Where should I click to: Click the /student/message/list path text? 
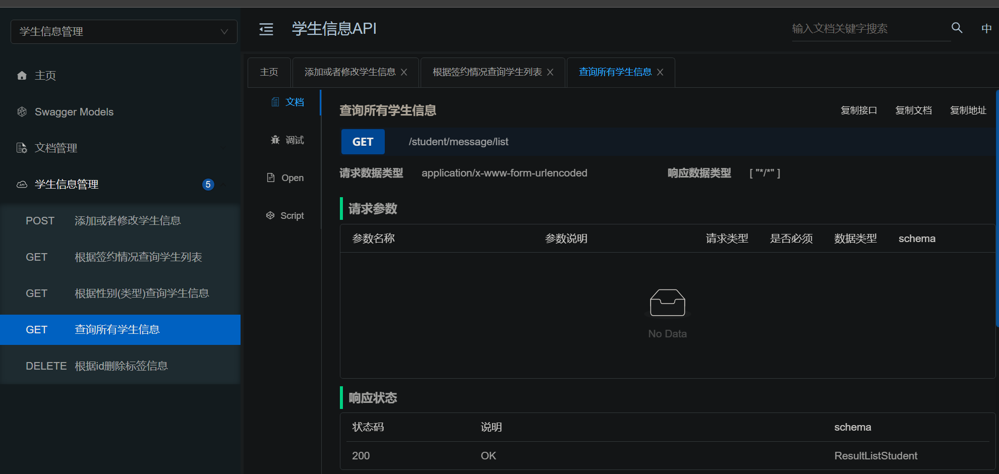tap(458, 142)
